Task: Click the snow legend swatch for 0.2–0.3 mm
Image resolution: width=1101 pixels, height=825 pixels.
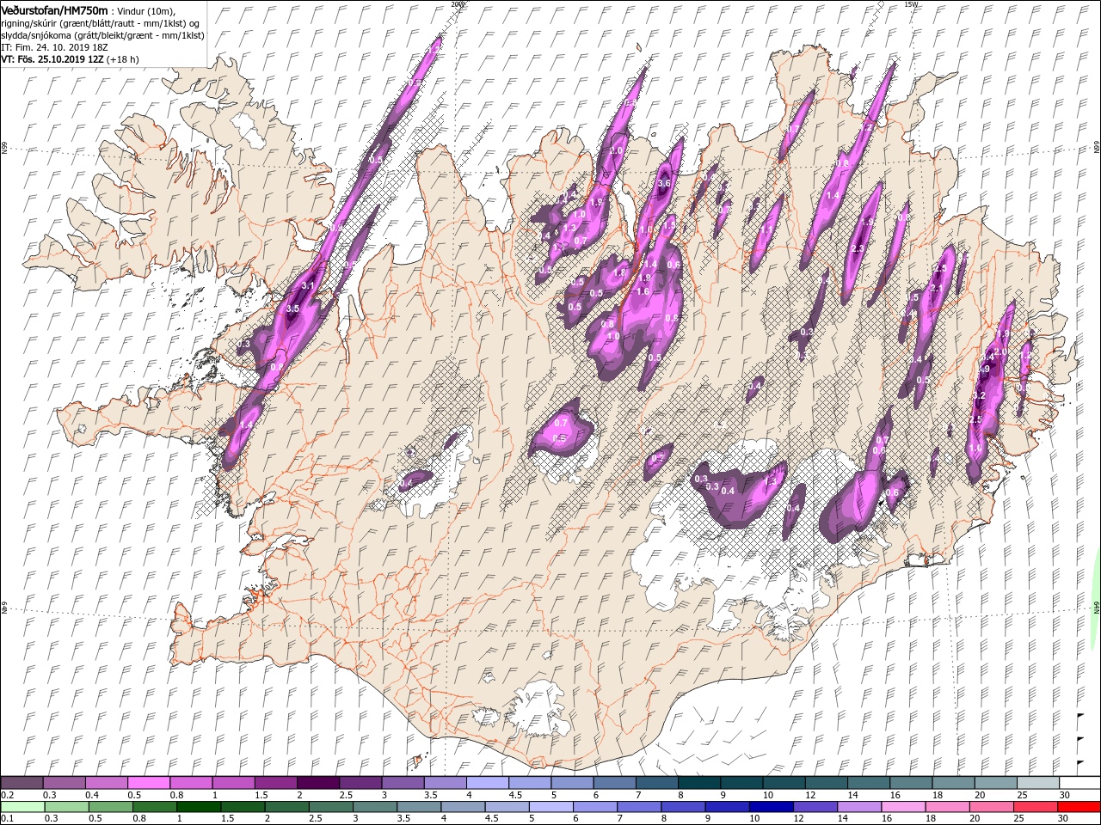Action: [x=22, y=783]
